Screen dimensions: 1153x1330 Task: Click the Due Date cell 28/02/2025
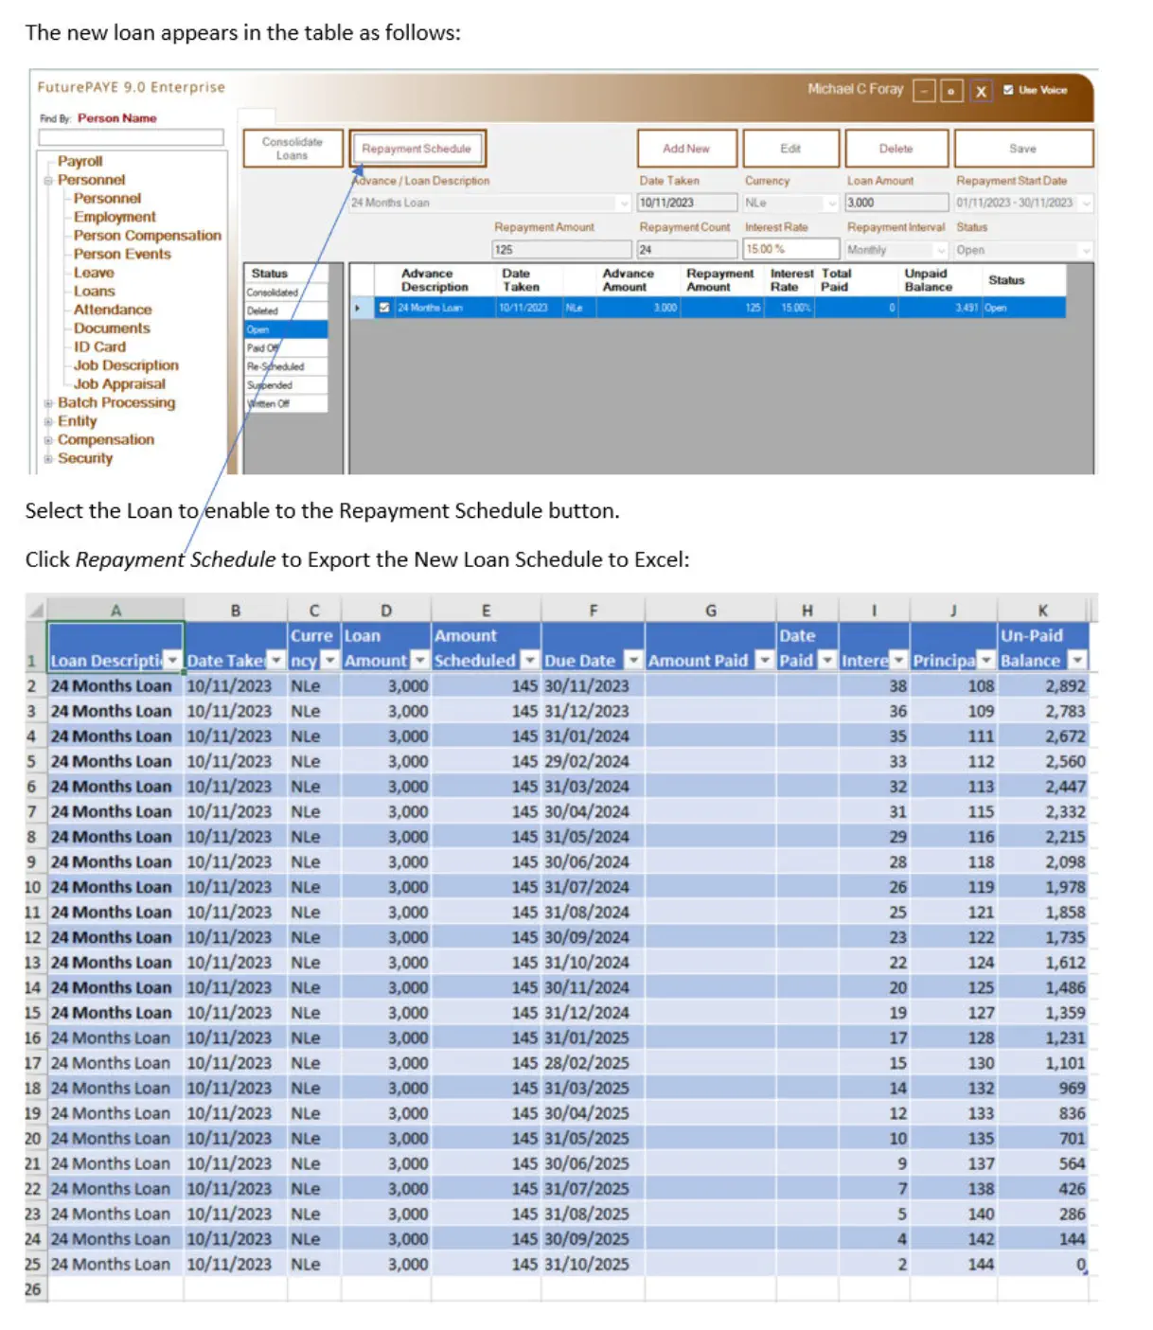click(x=593, y=1063)
